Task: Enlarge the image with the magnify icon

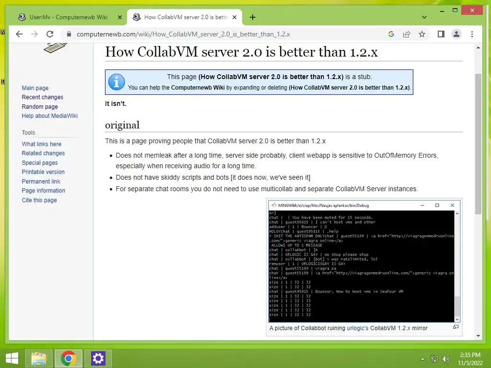Action: pos(456,327)
